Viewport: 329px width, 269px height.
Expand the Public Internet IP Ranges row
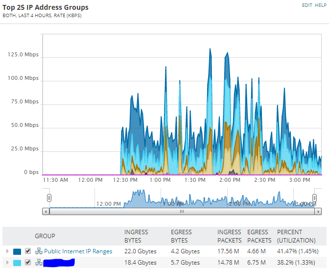coord(7,251)
